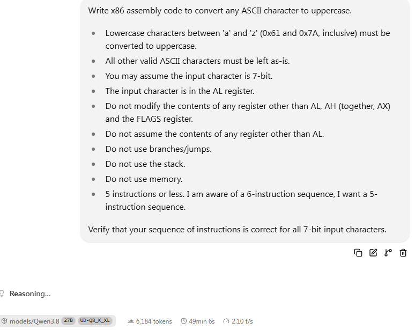Screen dimensions: 415x330
Task: Click the UD-Q8_K_XL quantization badge
Action: tap(95, 320)
